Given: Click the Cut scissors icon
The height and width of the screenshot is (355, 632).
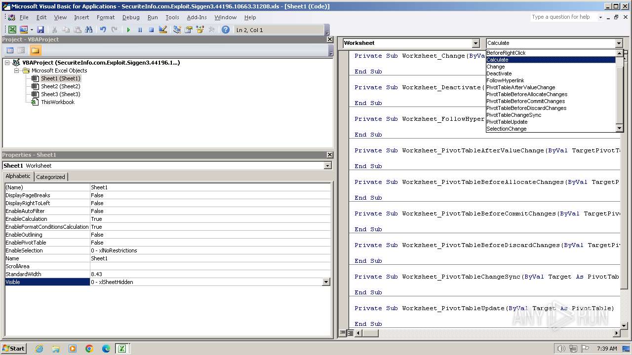Looking at the screenshot, I should click(x=54, y=30).
